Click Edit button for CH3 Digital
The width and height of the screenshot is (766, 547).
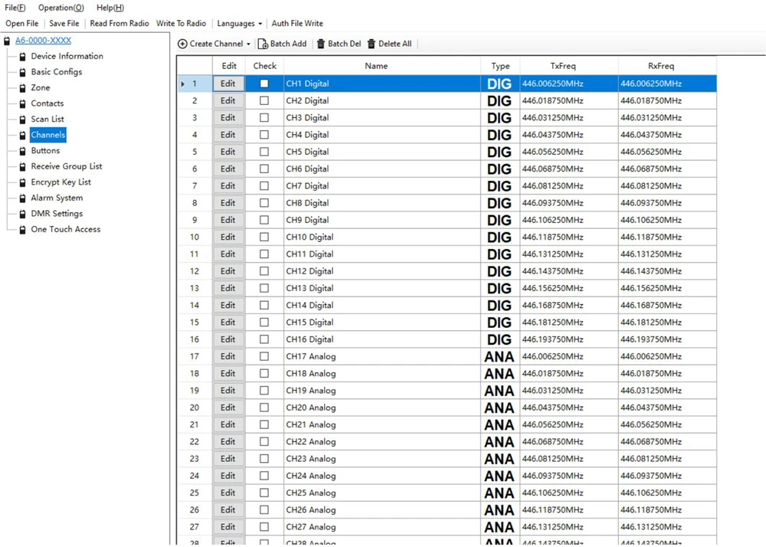pyautogui.click(x=228, y=118)
